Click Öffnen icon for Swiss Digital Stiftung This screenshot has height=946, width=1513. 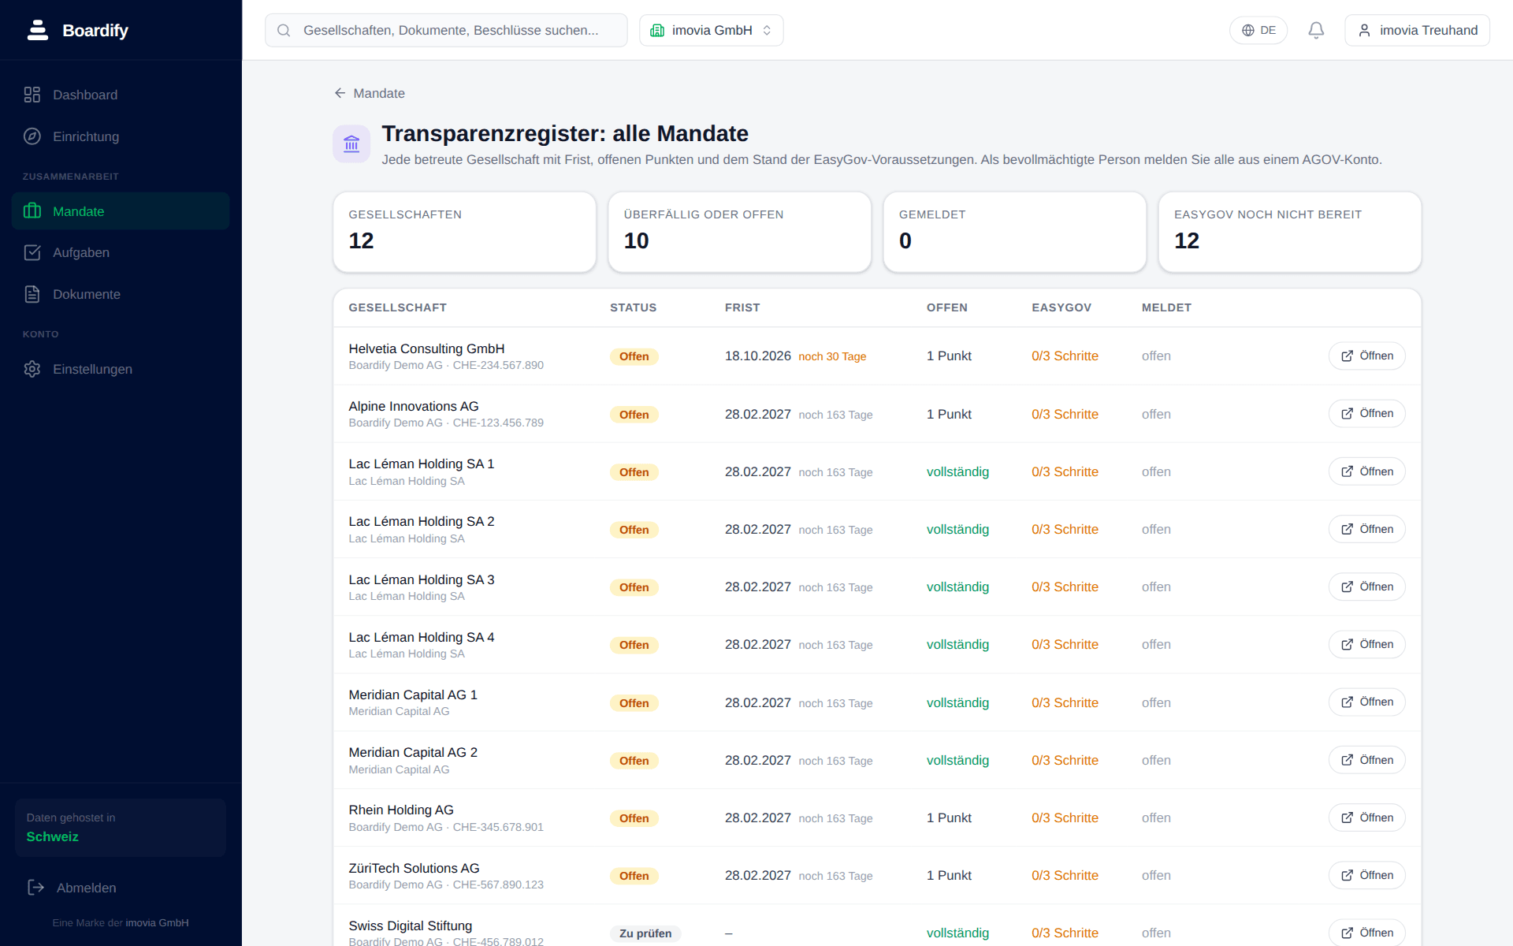[x=1348, y=933]
